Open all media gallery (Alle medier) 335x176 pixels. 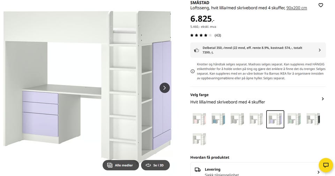(120, 165)
